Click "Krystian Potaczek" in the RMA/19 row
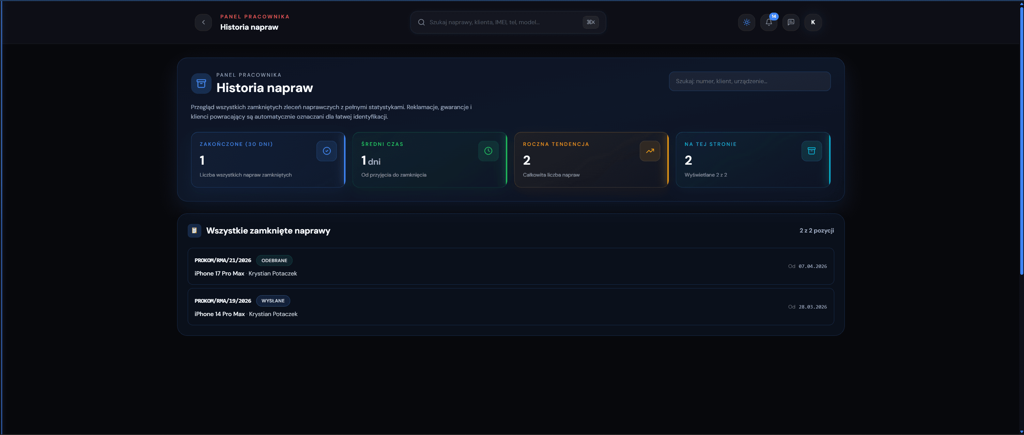Image resolution: width=1024 pixels, height=435 pixels. [x=273, y=314]
